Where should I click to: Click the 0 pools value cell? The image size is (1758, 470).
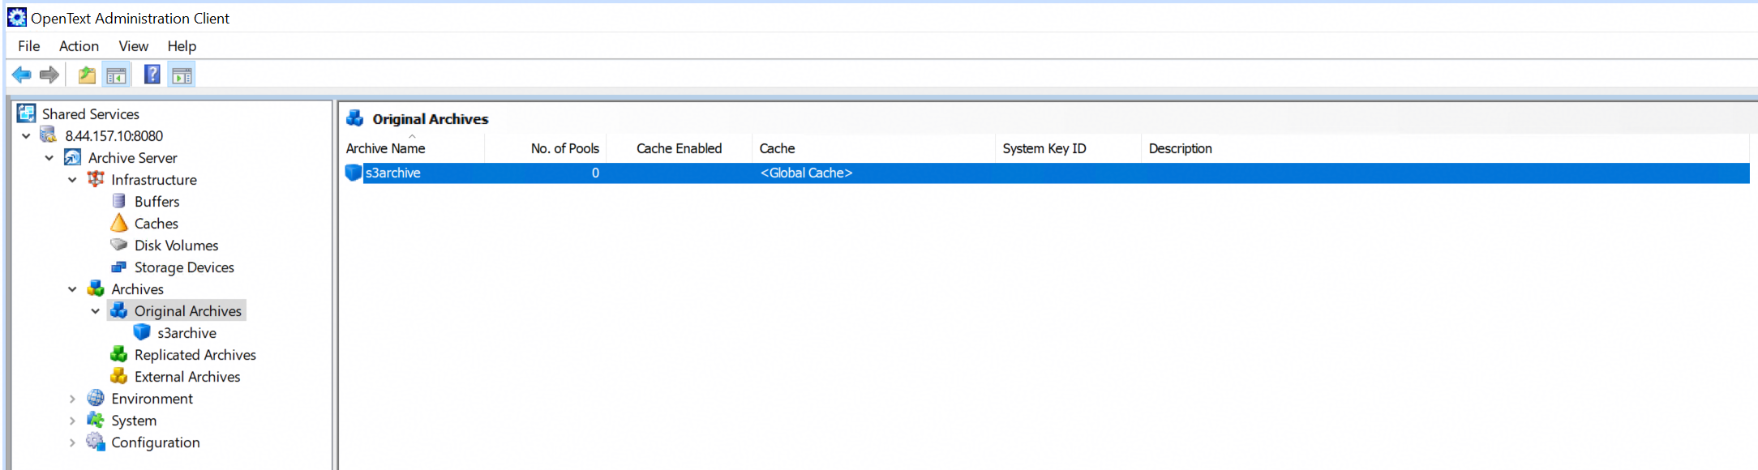tap(595, 173)
